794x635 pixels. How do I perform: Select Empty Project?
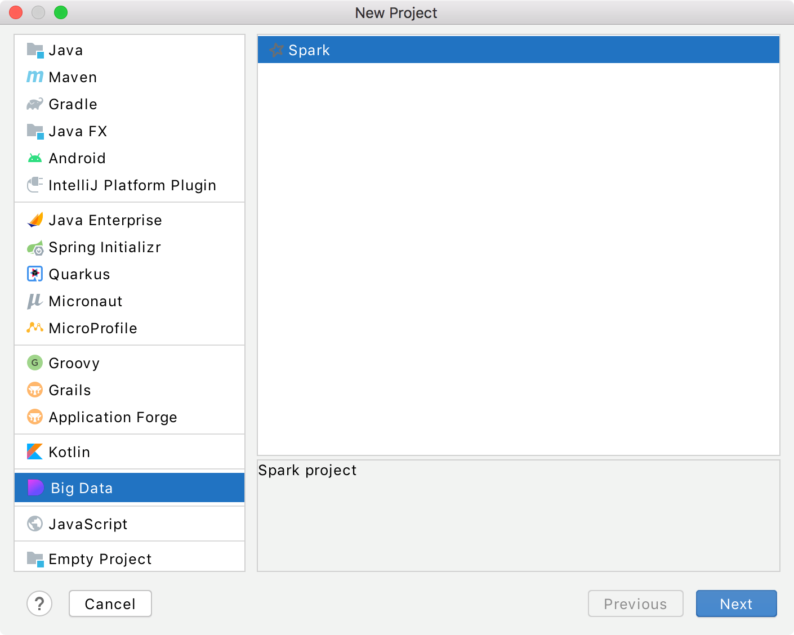click(130, 559)
